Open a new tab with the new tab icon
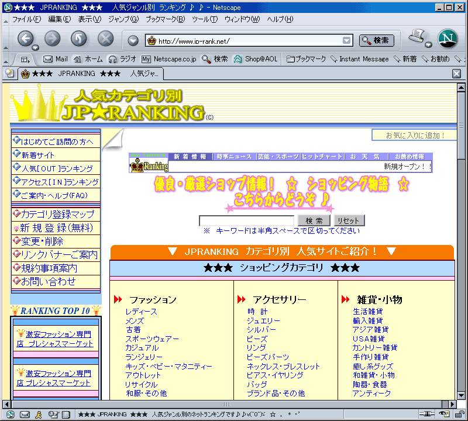 [x=9, y=73]
